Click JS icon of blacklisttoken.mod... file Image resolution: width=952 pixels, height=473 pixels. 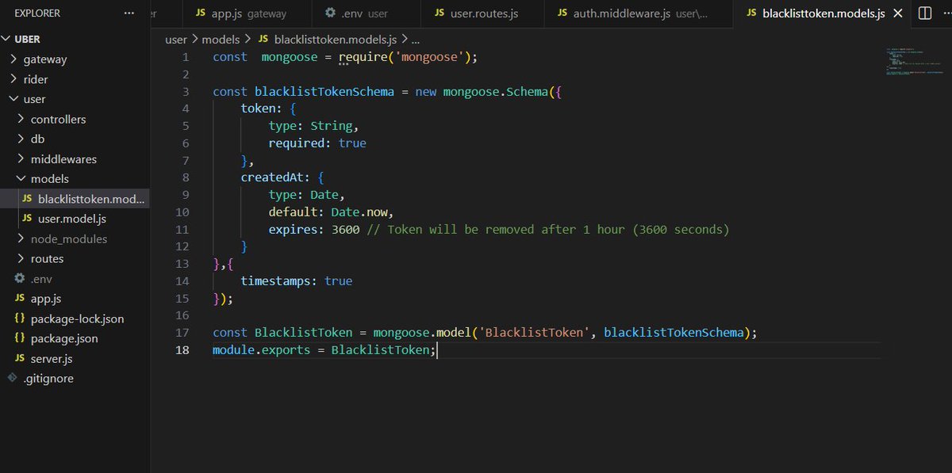click(28, 199)
